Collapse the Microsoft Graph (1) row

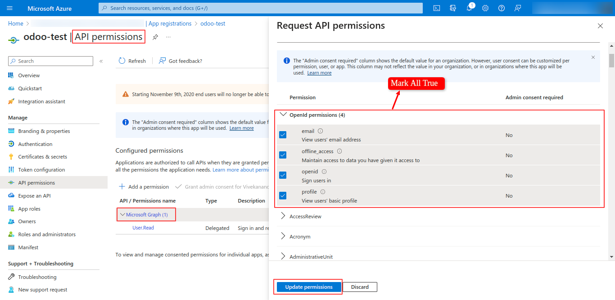pyautogui.click(x=122, y=215)
